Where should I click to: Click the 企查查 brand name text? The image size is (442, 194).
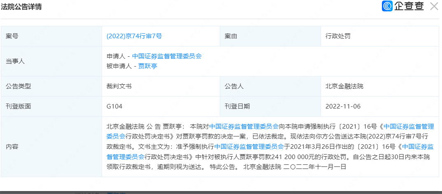point(409,6)
